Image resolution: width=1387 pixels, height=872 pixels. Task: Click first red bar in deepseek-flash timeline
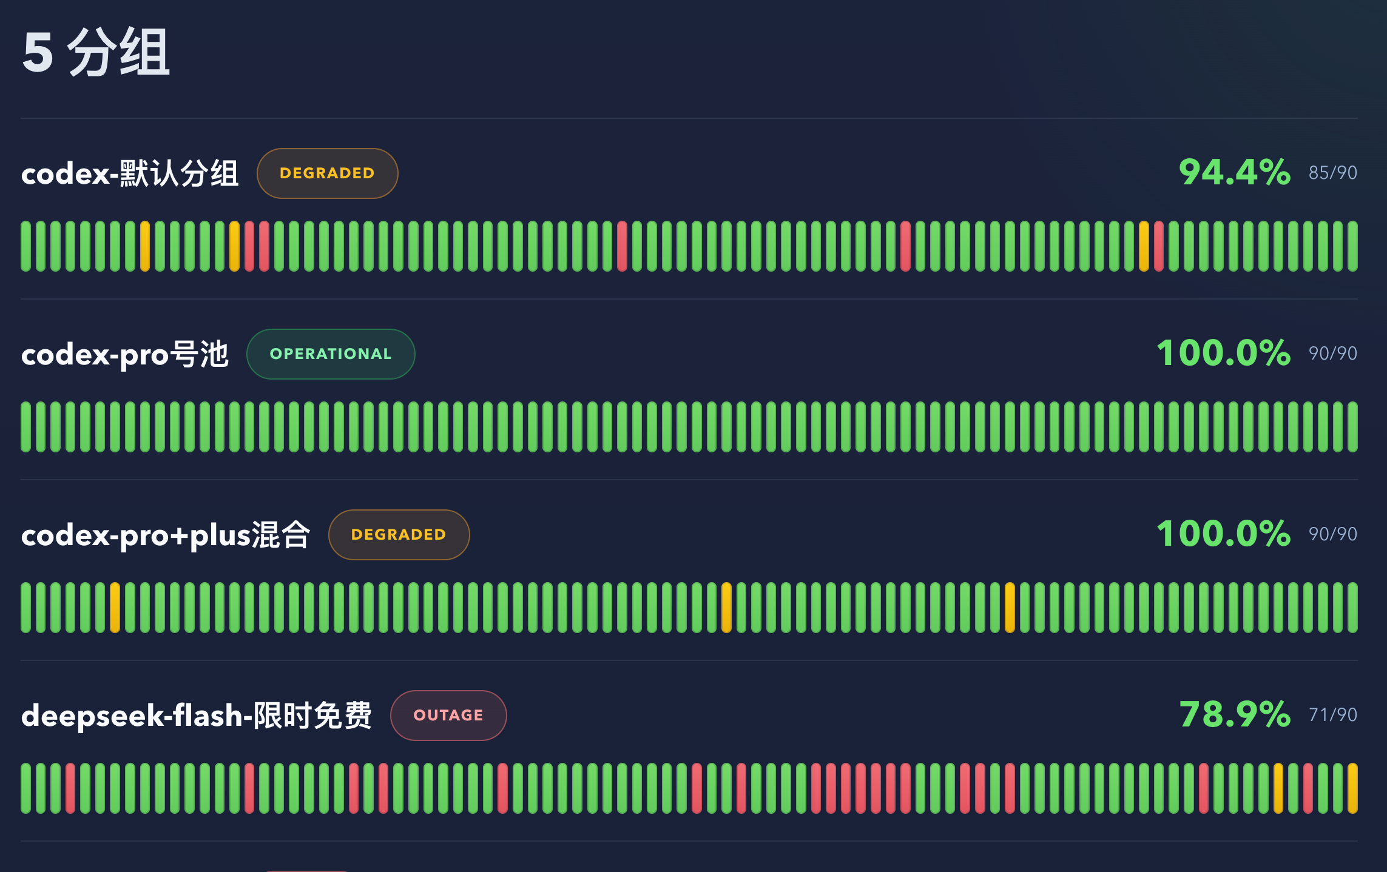pyautogui.click(x=70, y=788)
